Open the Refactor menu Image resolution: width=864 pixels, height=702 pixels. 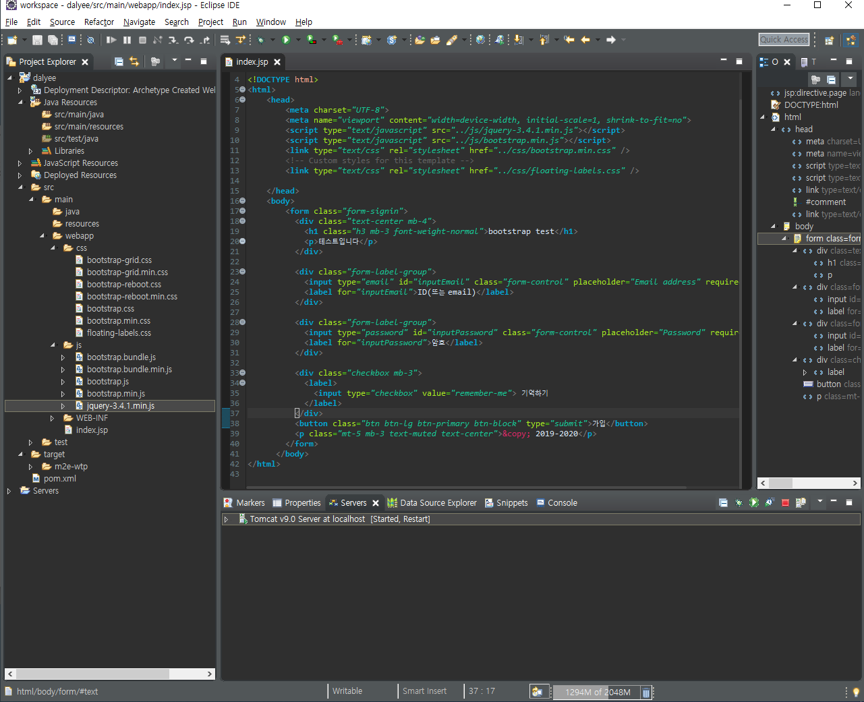99,22
